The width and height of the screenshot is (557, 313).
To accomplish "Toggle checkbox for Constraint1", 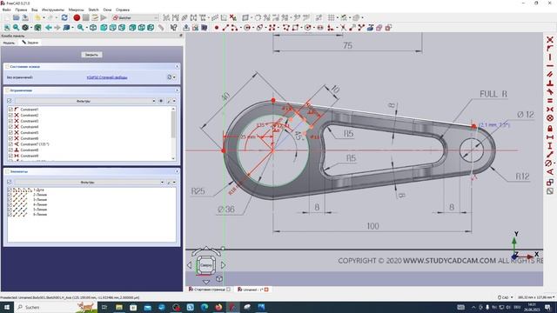I will click(10, 110).
